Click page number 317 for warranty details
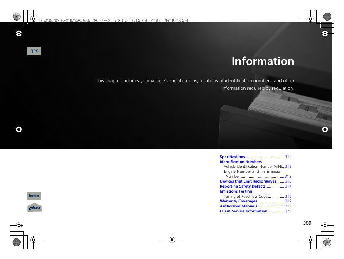 pos(288,201)
